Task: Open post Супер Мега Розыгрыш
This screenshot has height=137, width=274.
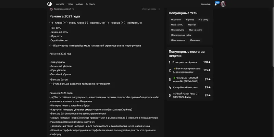Action: click(185, 87)
